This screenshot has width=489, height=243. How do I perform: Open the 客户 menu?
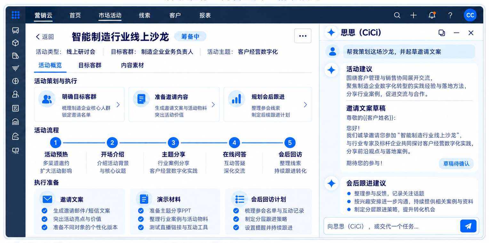(175, 15)
